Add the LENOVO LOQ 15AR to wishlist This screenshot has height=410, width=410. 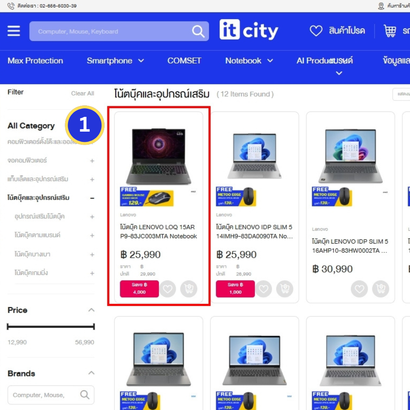(x=168, y=289)
